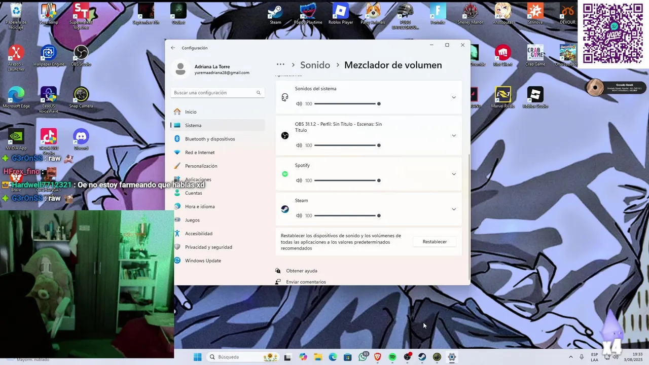Expand the Spotify row chevron

click(x=454, y=174)
